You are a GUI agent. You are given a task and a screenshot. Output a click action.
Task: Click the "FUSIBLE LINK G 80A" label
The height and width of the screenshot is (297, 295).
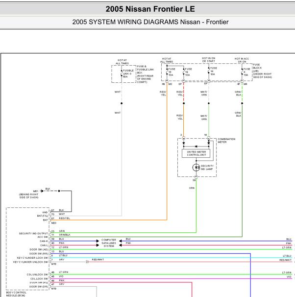point(128,74)
